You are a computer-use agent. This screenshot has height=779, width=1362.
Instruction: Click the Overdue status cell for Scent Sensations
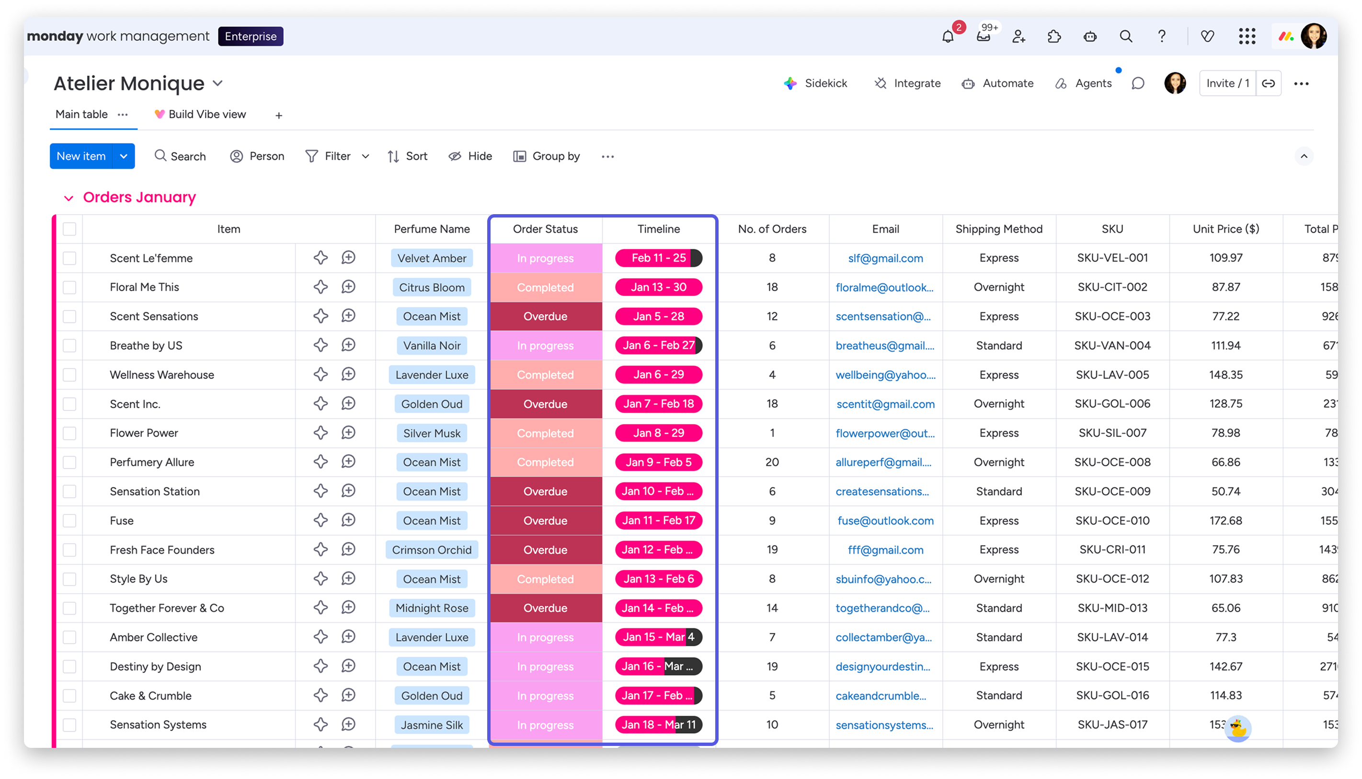545,316
